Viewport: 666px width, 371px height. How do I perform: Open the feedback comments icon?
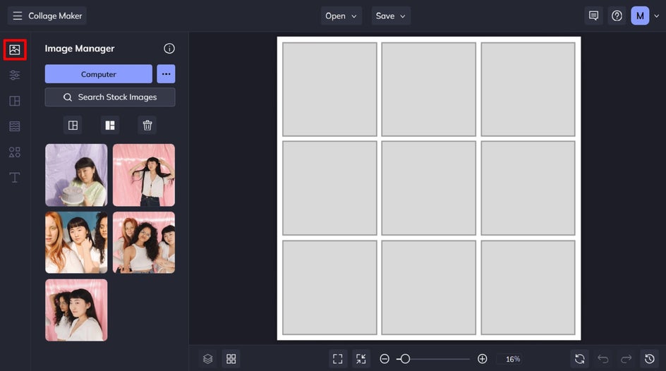(593, 16)
